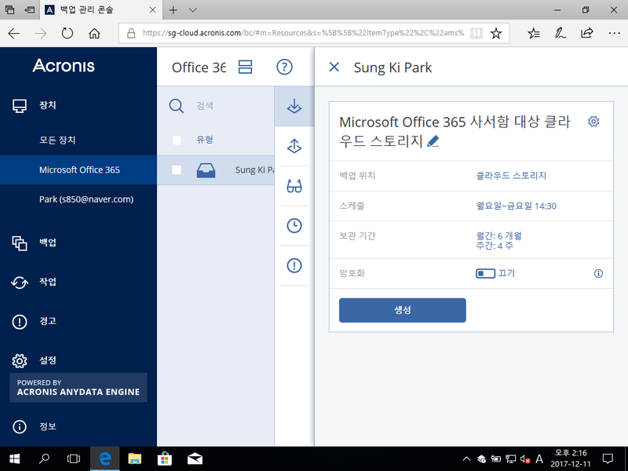The image size is (628, 471).
Task: Click the address bar URL
Action: tap(303, 33)
